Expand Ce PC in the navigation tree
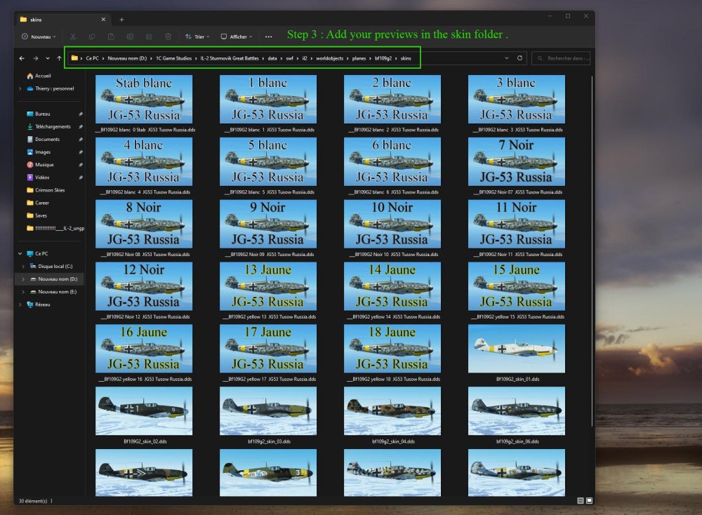702x515 pixels. (x=19, y=253)
